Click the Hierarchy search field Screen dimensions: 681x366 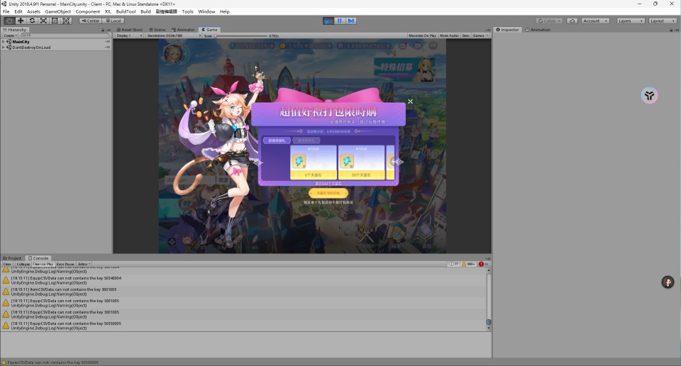(65, 35)
